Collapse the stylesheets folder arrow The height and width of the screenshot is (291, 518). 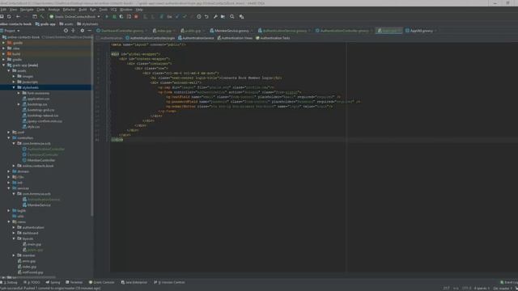pos(14,87)
